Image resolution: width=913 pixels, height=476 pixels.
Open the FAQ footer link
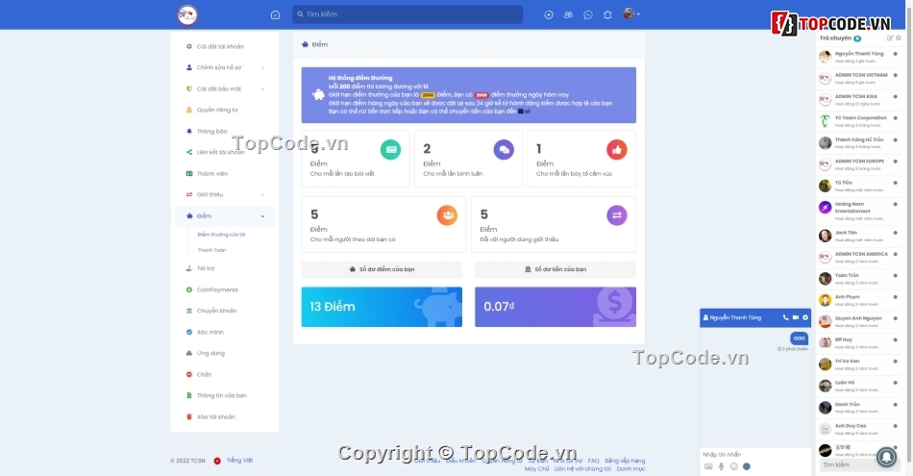click(x=593, y=461)
